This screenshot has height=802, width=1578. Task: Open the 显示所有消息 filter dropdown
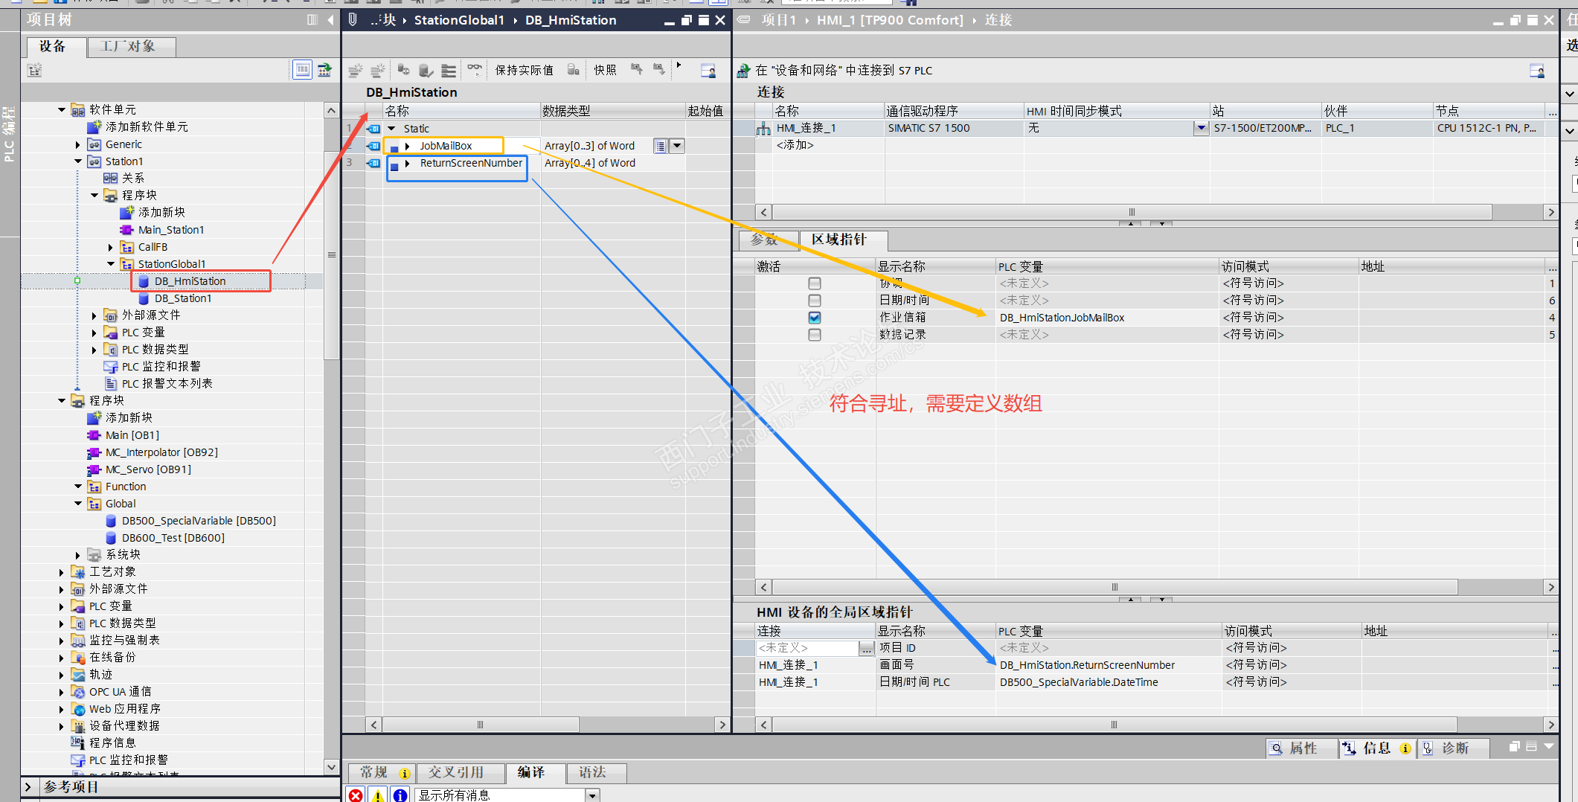pyautogui.click(x=592, y=795)
